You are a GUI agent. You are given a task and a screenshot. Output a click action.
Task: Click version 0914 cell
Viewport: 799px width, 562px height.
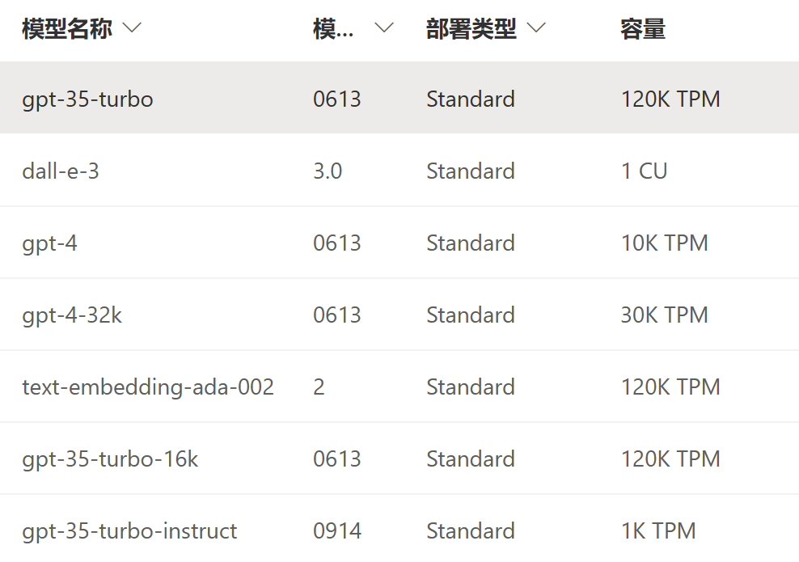tap(337, 531)
